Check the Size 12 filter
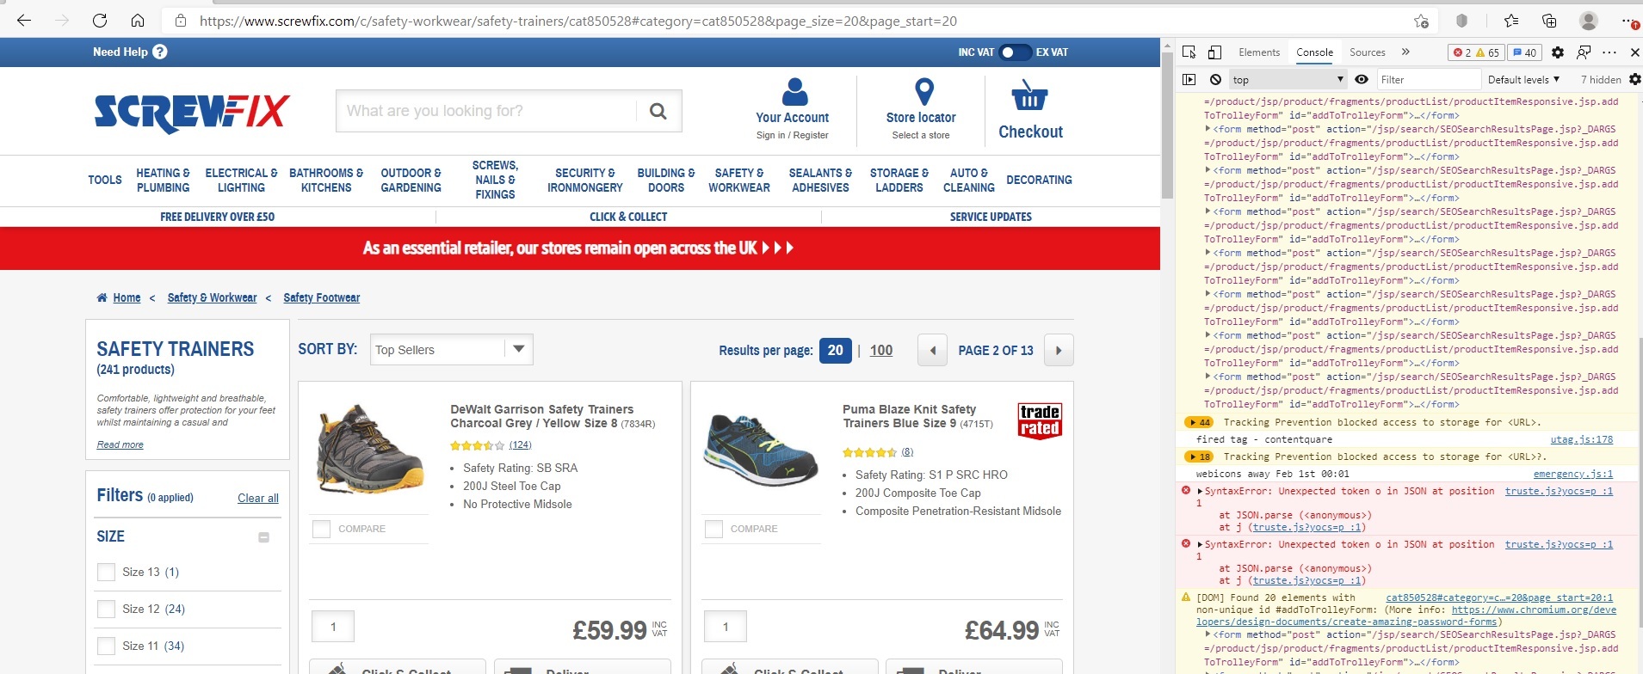The image size is (1643, 674). 106,609
